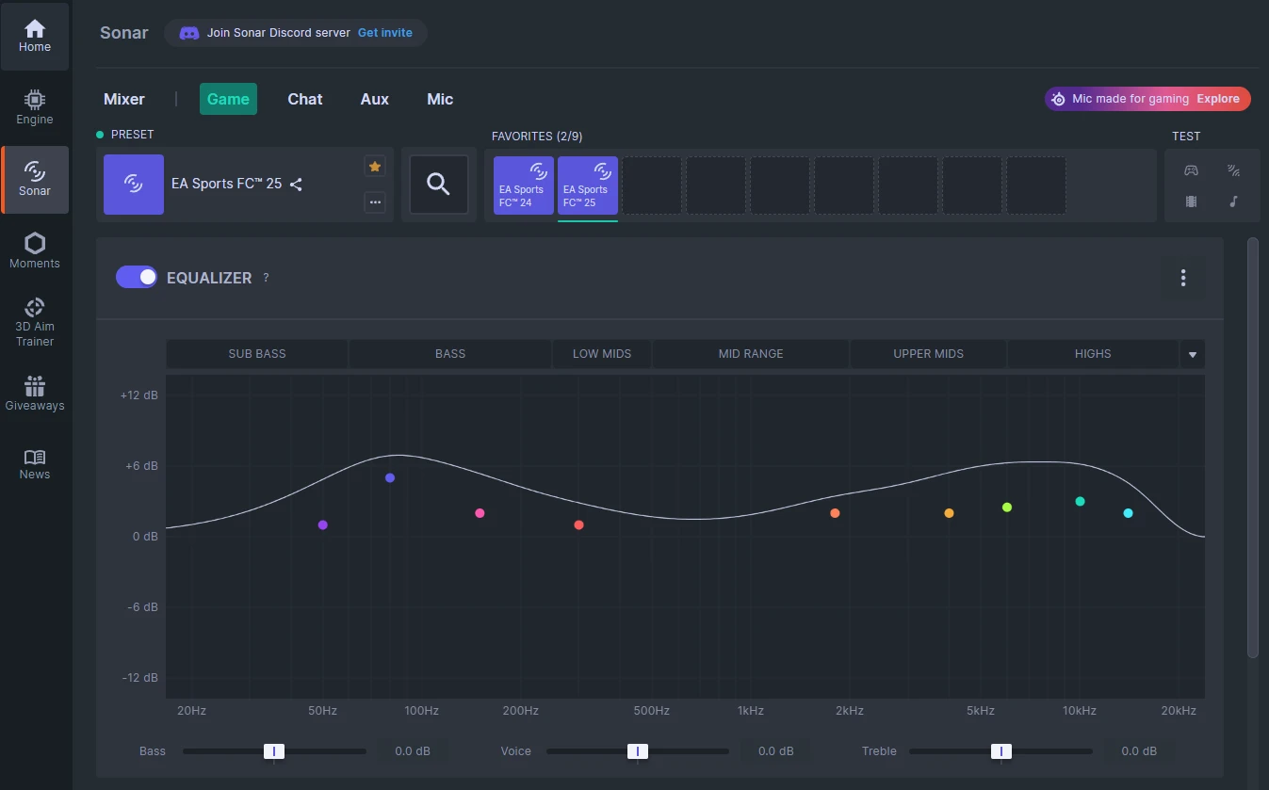Click the Get invite link

coord(385,33)
